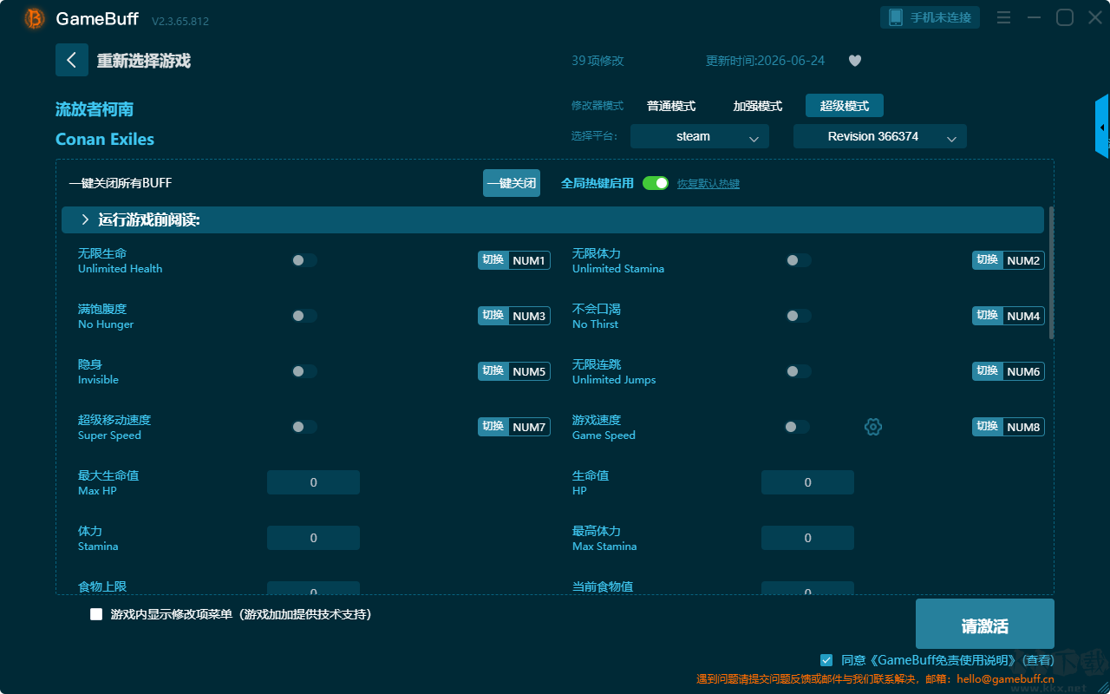The height and width of the screenshot is (694, 1110).
Task: Select 普通模式 trainer mode
Action: (671, 106)
